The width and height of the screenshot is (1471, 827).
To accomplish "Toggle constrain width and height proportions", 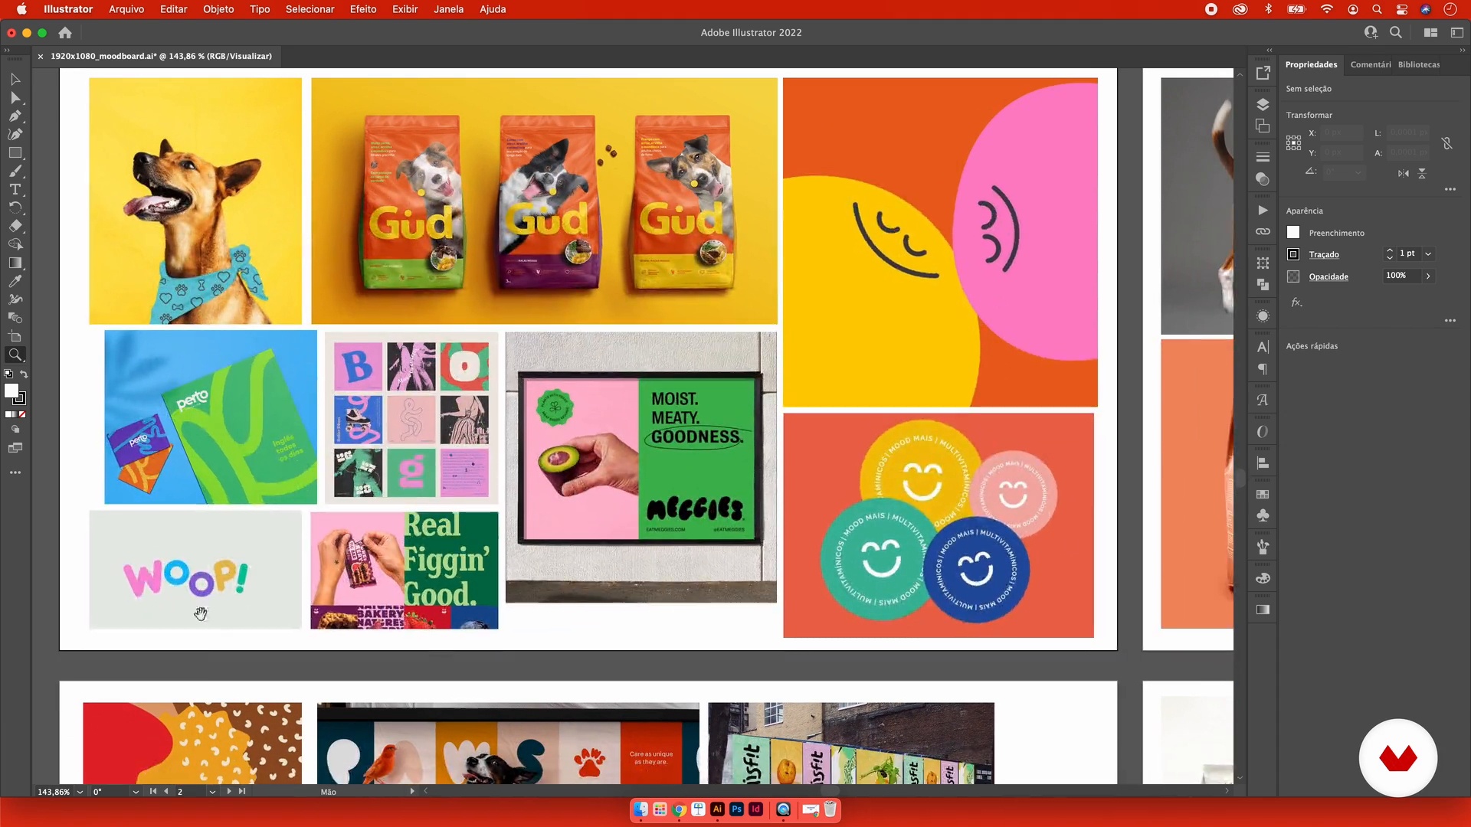I will coord(1447,143).
